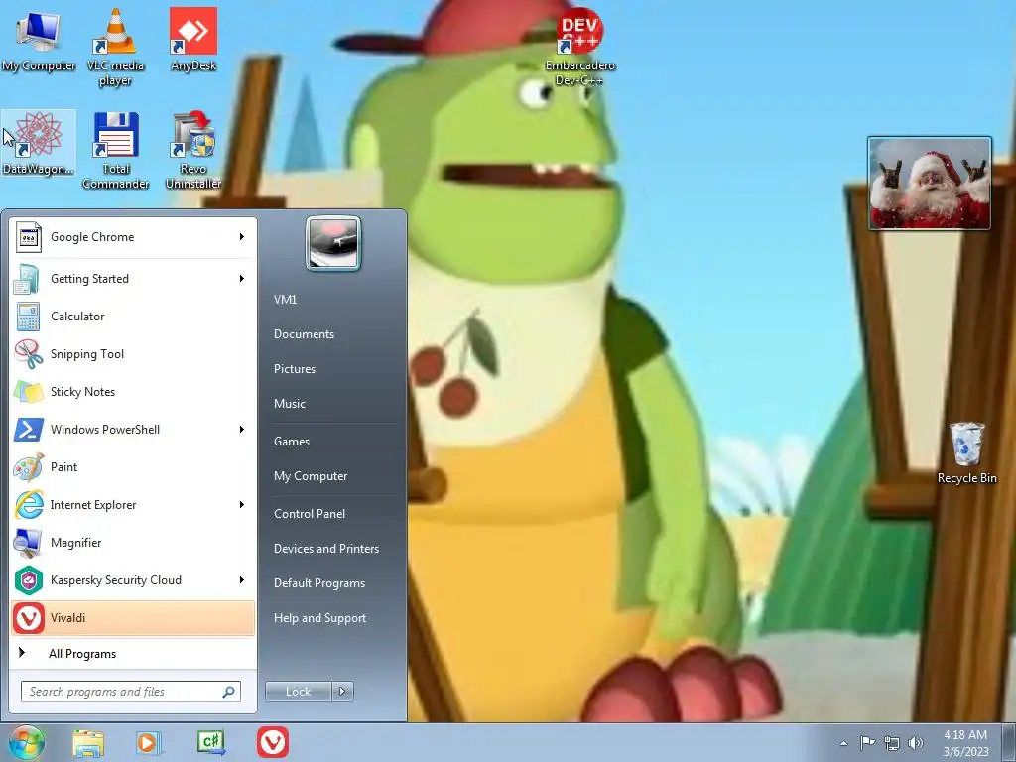Show hidden tray icons arrow

843,743
